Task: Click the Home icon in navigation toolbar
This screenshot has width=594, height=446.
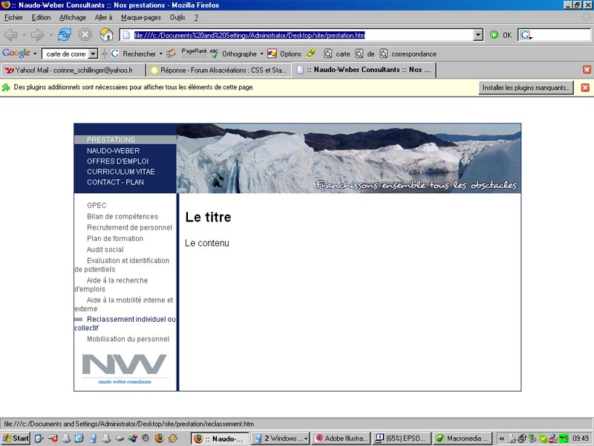Action: pyautogui.click(x=106, y=34)
